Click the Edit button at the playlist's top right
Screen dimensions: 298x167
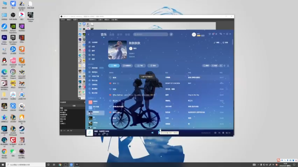[x=216, y=43]
